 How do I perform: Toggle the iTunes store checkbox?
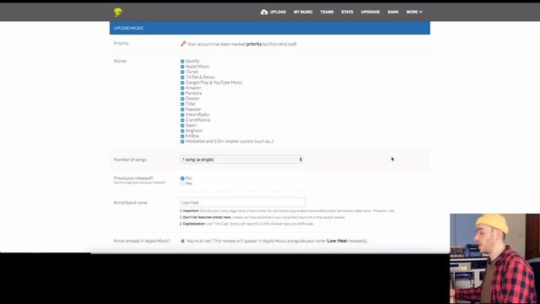pyautogui.click(x=182, y=72)
